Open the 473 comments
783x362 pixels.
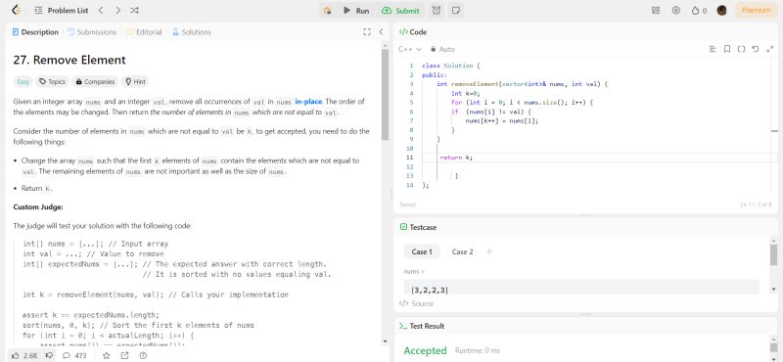coord(74,355)
